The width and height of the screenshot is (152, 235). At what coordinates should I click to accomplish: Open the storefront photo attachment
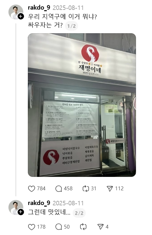pyautogui.click(x=82, y=105)
